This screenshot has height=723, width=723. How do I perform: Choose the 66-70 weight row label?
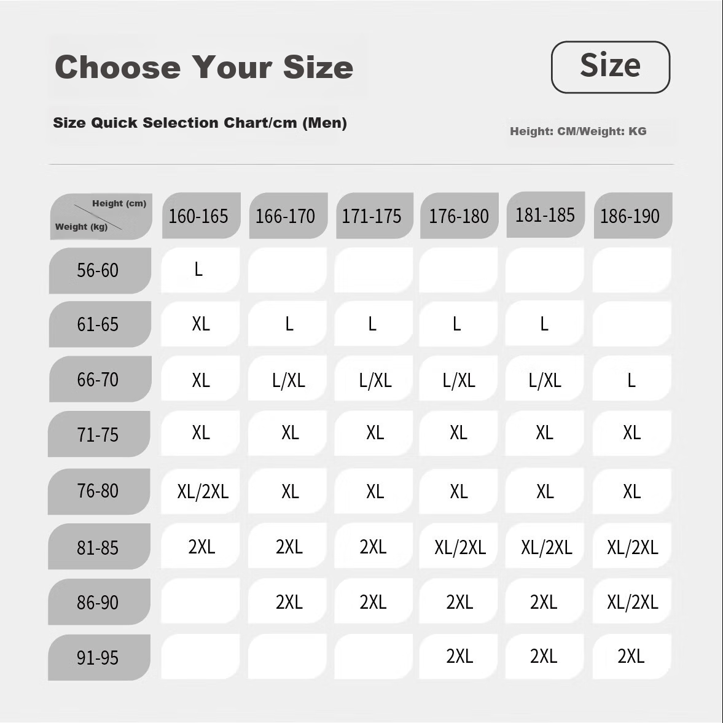tap(100, 379)
